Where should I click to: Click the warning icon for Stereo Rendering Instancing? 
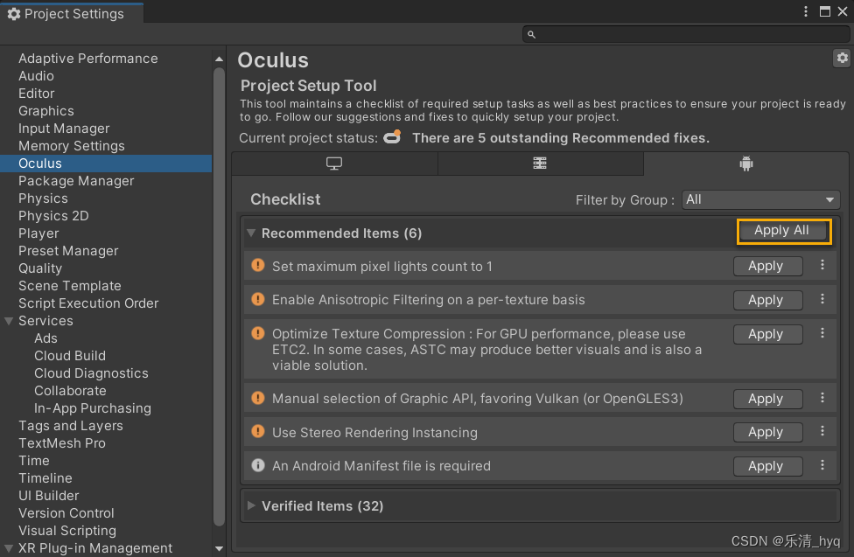pyautogui.click(x=257, y=431)
